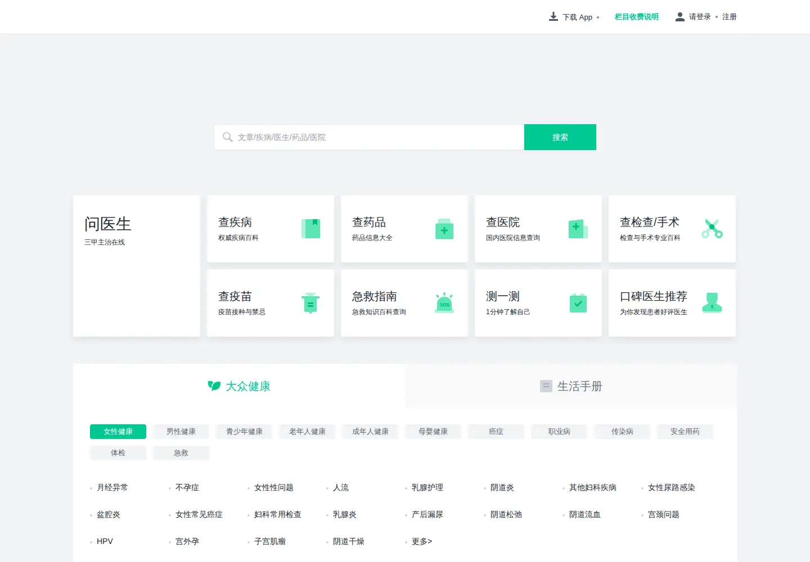Screen dimensions: 810x562
Task: Open the HPV topic
Action: [105, 541]
